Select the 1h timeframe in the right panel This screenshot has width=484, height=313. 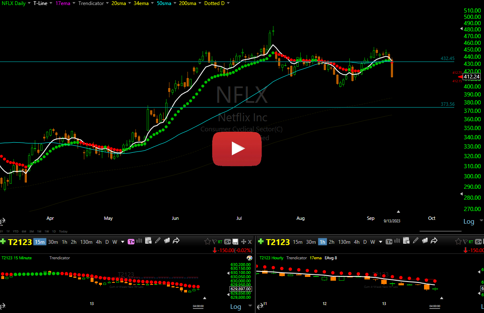323,242
